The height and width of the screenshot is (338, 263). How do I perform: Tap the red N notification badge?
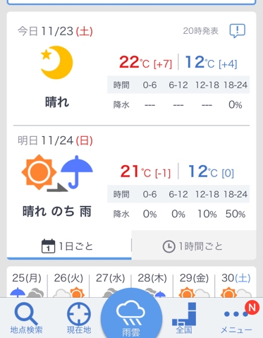(252, 308)
